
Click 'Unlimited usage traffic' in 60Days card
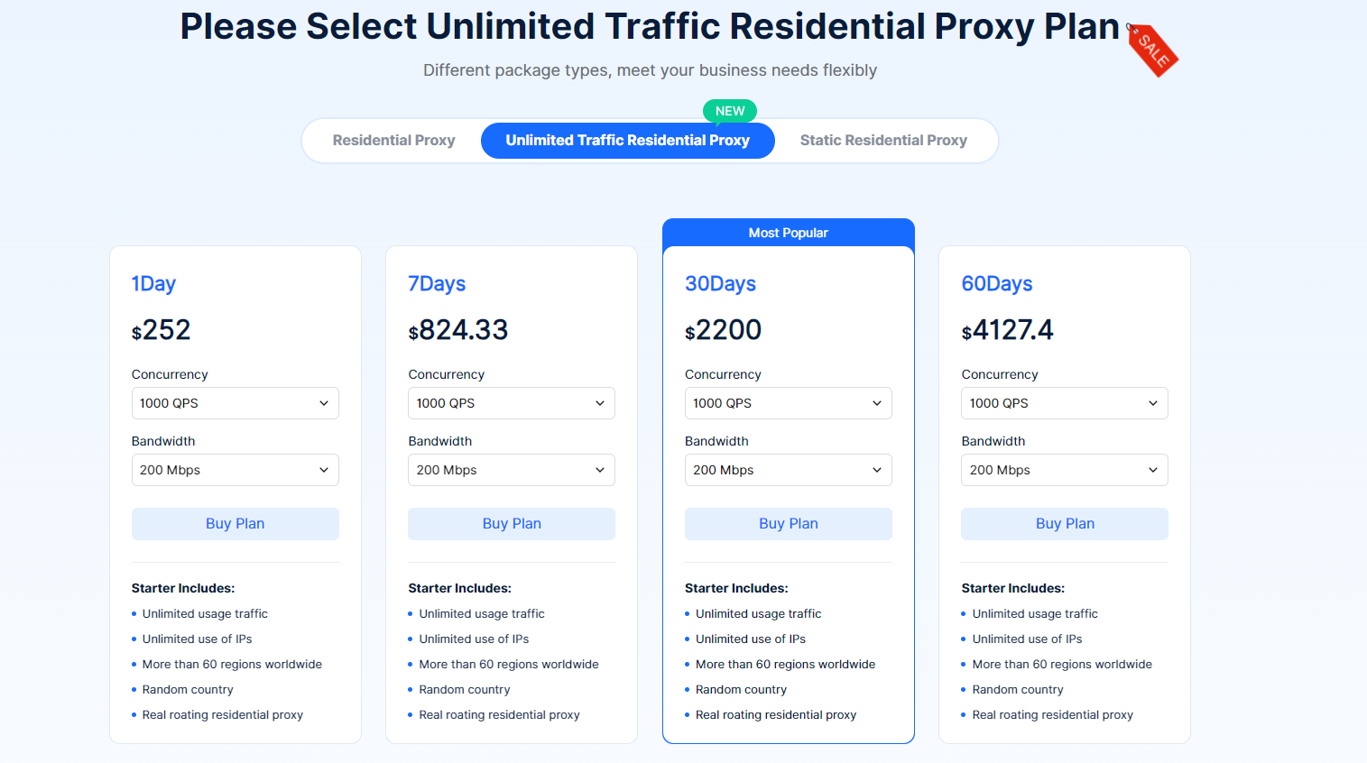(x=1035, y=613)
